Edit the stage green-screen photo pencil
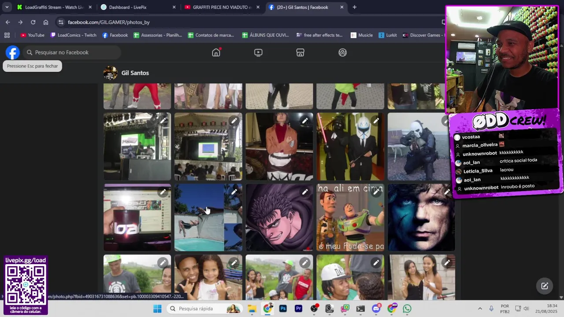 (x=163, y=121)
